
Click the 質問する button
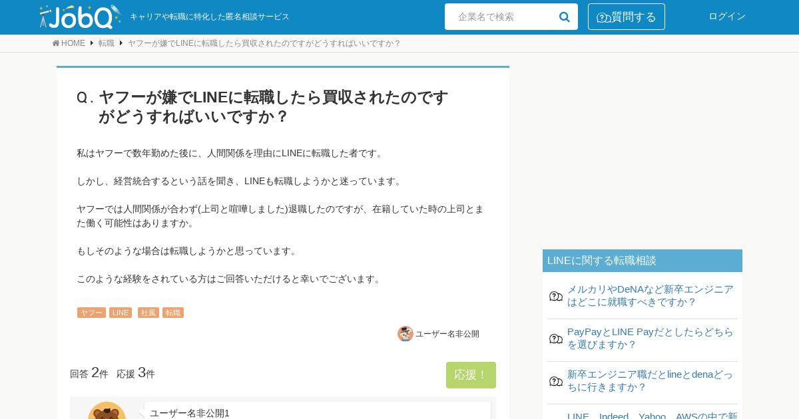click(627, 17)
